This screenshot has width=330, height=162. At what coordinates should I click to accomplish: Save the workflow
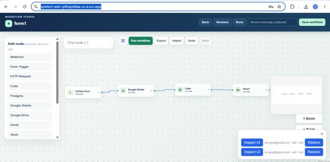pos(312,22)
